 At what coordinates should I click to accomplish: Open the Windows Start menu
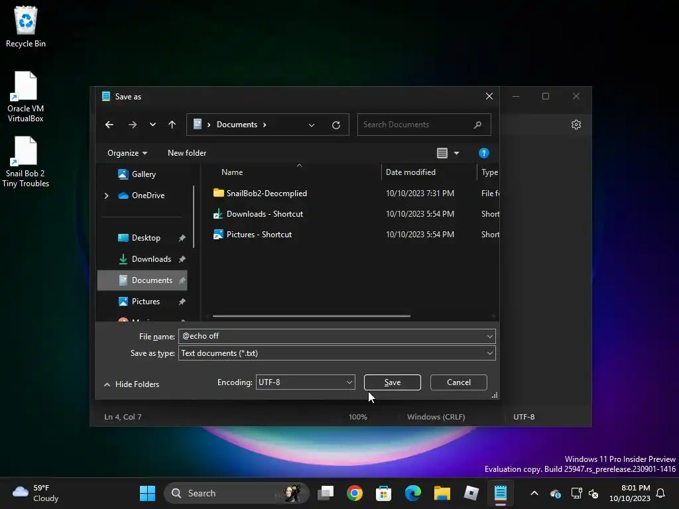[148, 493]
